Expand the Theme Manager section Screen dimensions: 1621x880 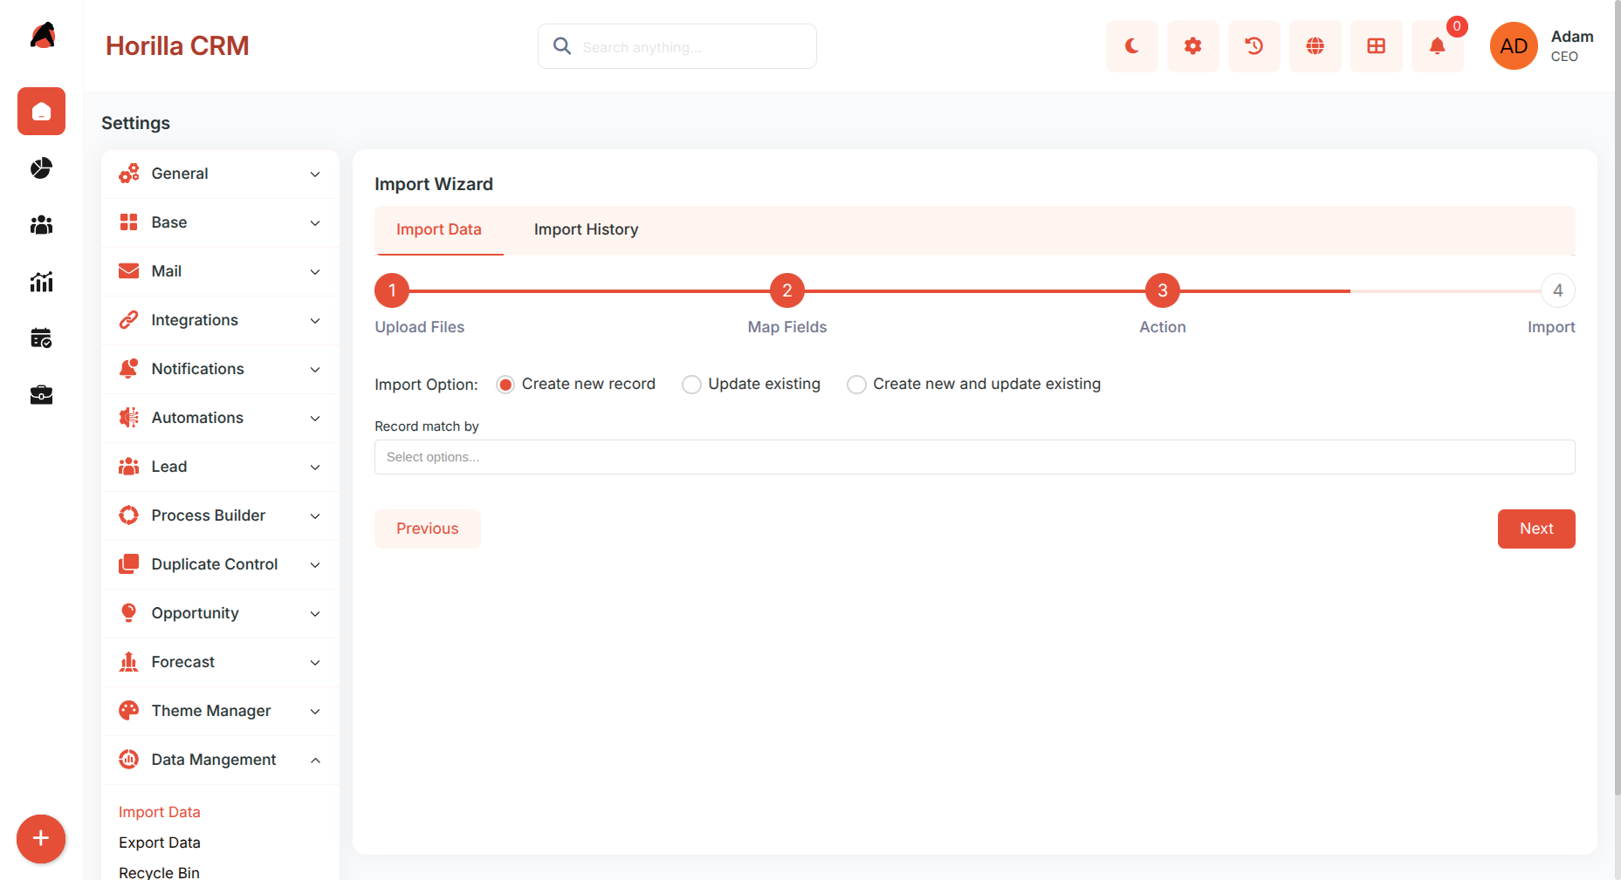tap(220, 711)
